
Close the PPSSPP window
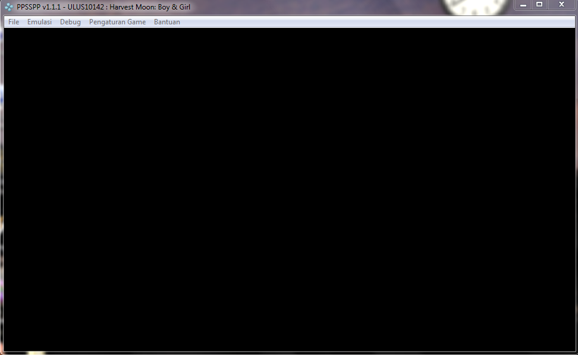click(x=561, y=5)
